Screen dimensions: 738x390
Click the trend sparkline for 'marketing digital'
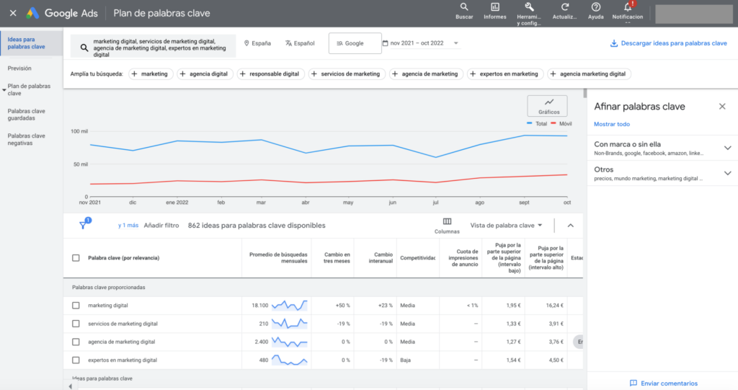290,305
